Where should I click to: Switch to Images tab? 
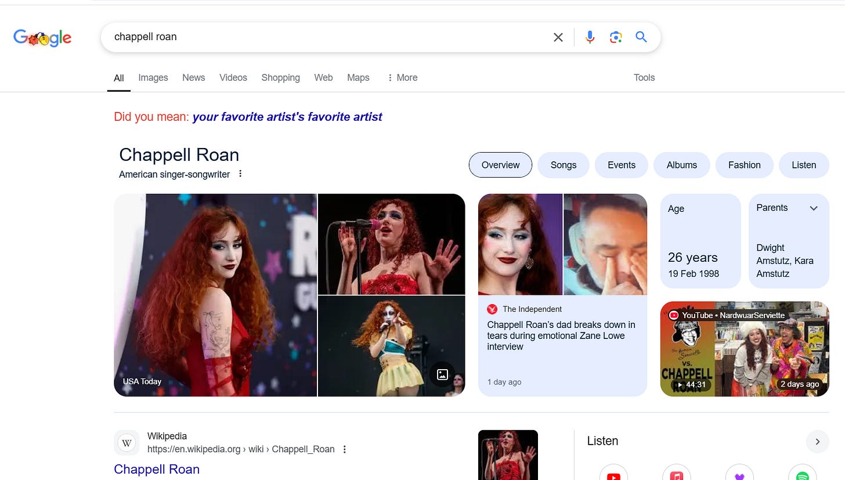click(x=153, y=78)
